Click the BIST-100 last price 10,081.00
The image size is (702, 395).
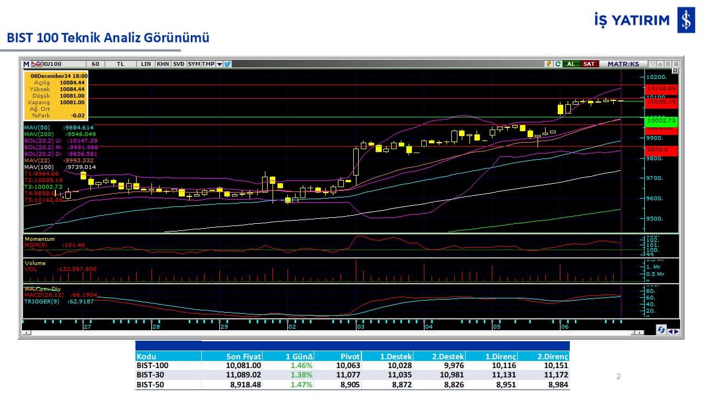pos(244,365)
